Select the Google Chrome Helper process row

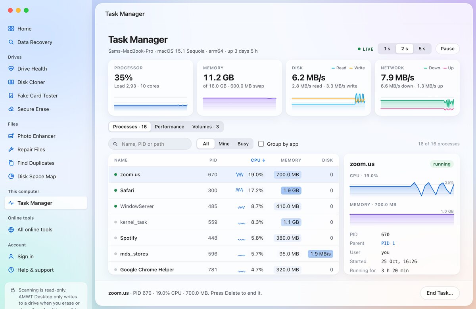(x=224, y=269)
